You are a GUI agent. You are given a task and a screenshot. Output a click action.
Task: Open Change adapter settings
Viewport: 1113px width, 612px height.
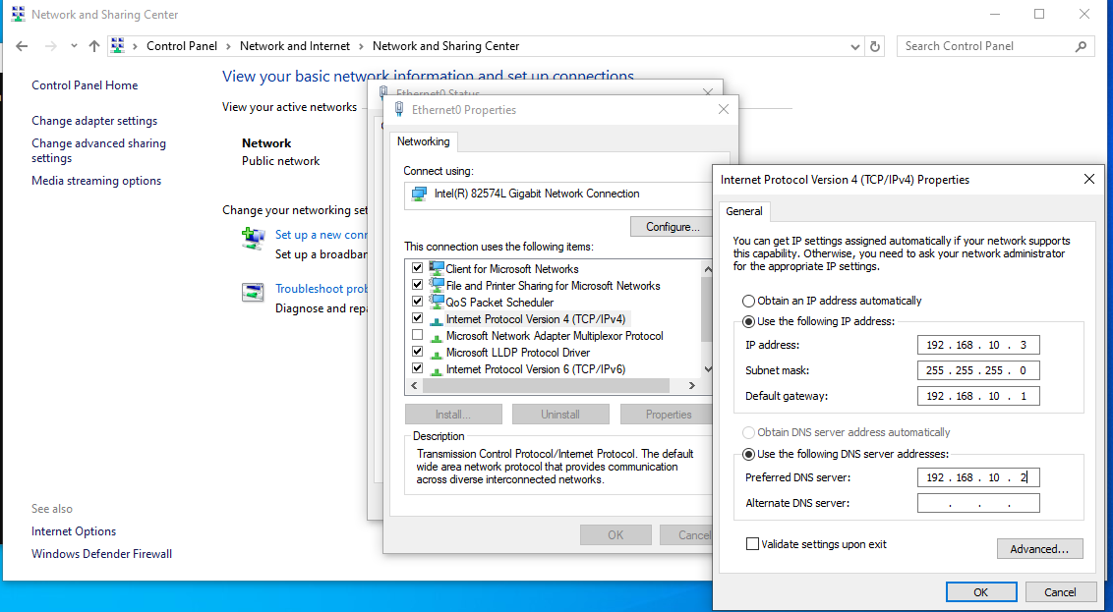[94, 121]
